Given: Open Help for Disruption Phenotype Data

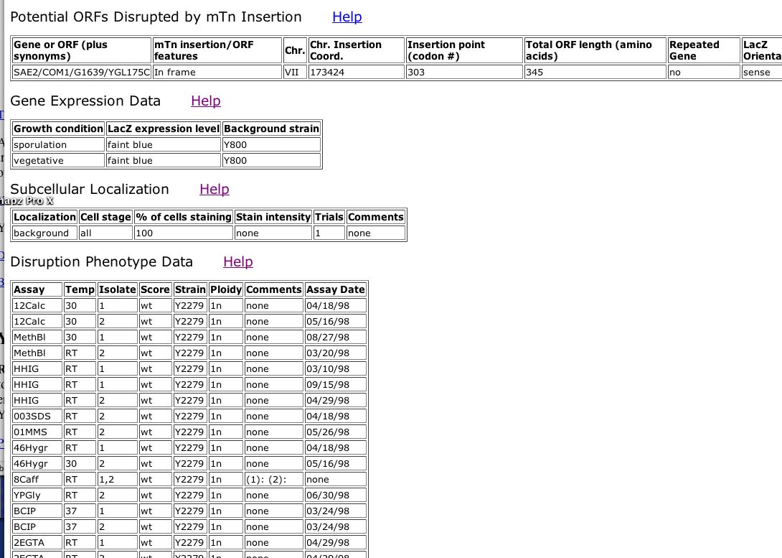Looking at the screenshot, I should click(x=237, y=262).
